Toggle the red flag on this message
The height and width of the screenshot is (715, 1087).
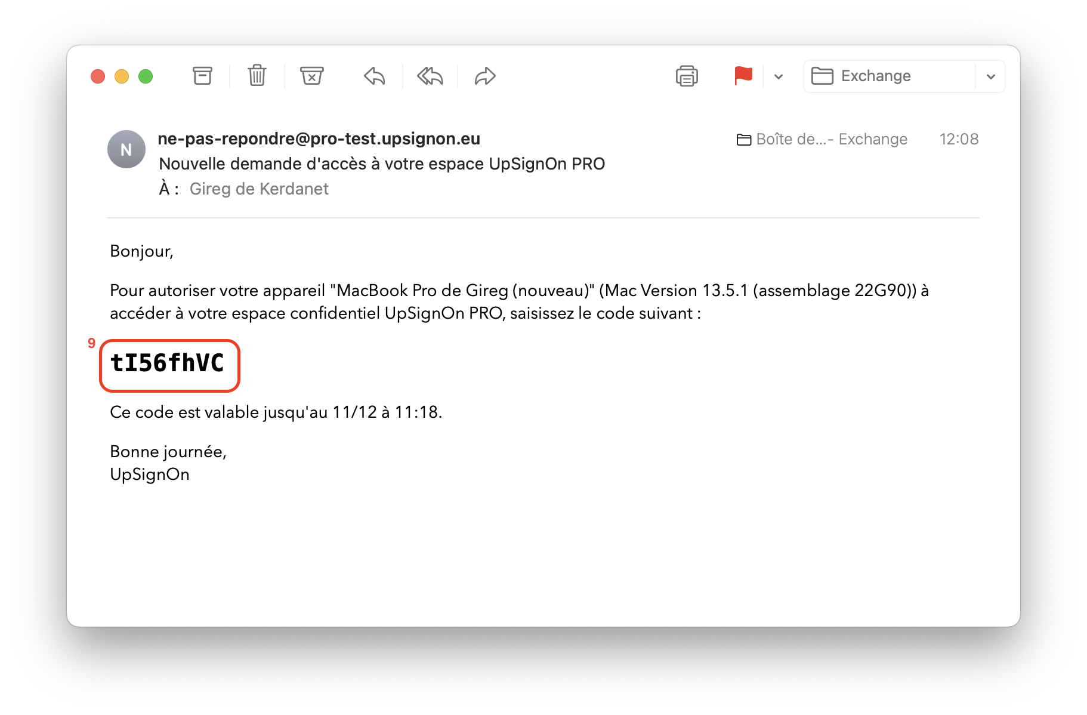click(743, 76)
